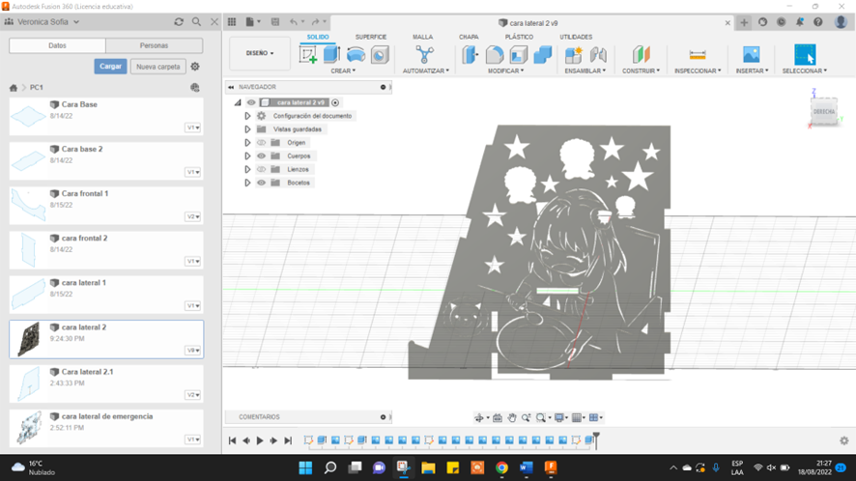Open version dropdown for cara lateral 2
Viewport: 856px width, 481px height.
click(193, 351)
